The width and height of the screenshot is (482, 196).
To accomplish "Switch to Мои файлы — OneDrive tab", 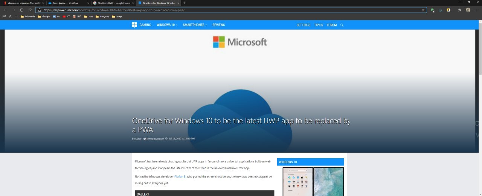I will (x=69, y=3).
